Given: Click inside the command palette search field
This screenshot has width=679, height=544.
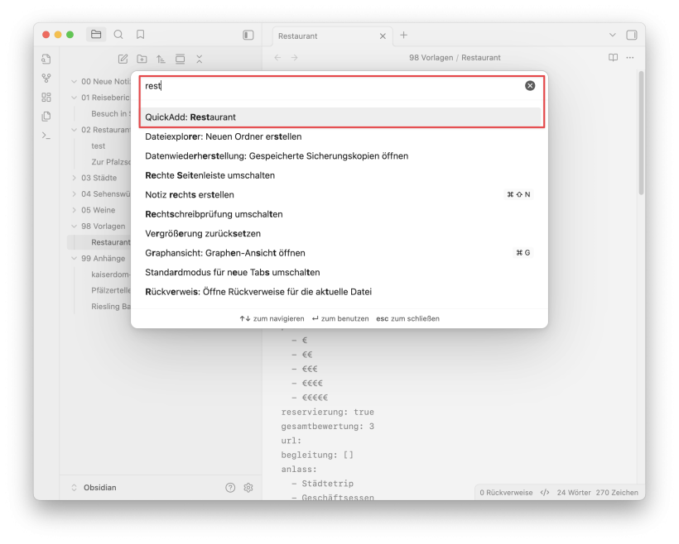Looking at the screenshot, I should (331, 86).
